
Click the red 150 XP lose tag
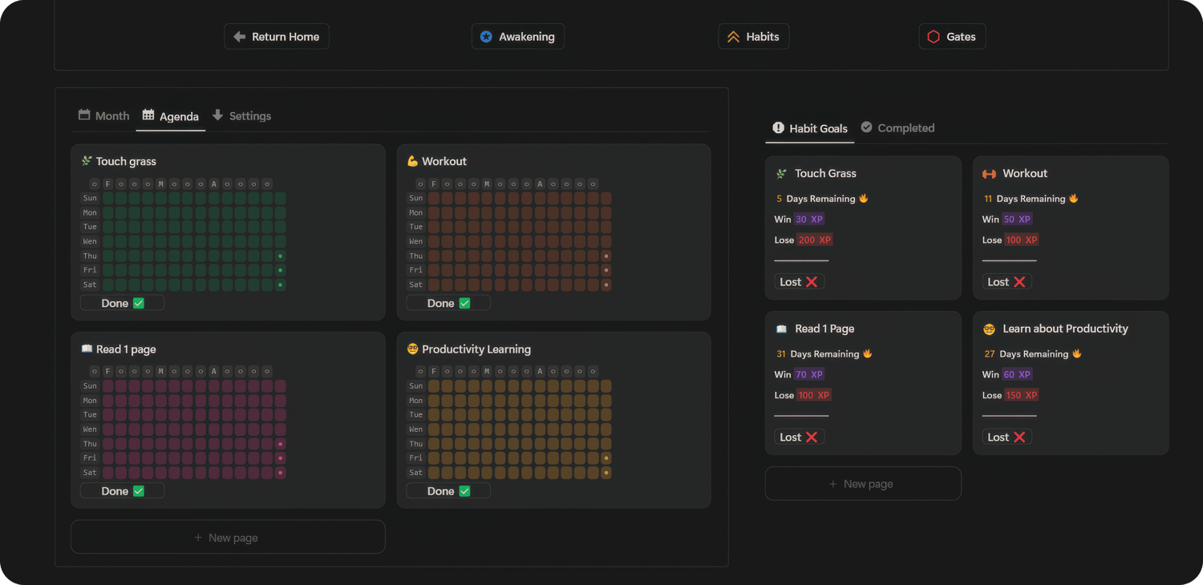pyautogui.click(x=1023, y=395)
